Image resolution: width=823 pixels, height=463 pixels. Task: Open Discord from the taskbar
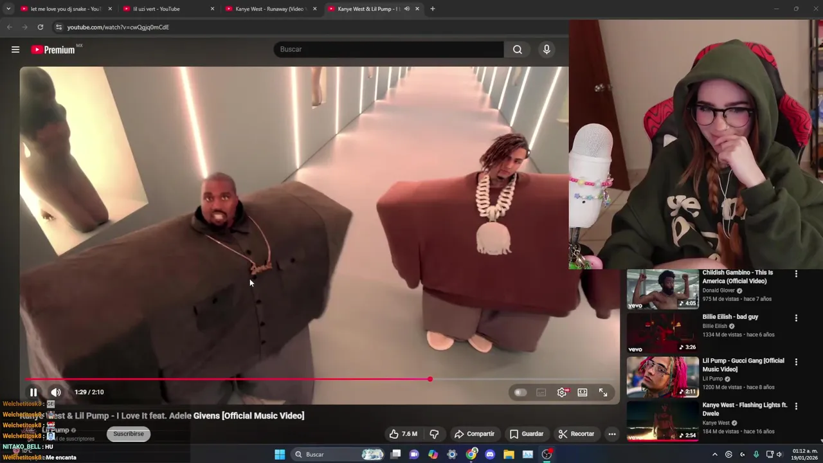[490, 455]
